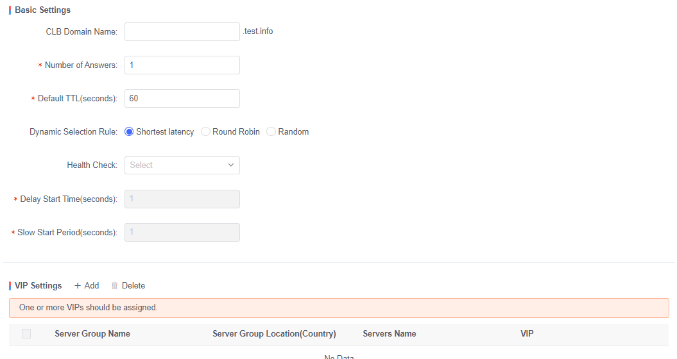Click the 'One or more VIPs' warning banner
Screen dimensions: 677x359
coord(339,308)
